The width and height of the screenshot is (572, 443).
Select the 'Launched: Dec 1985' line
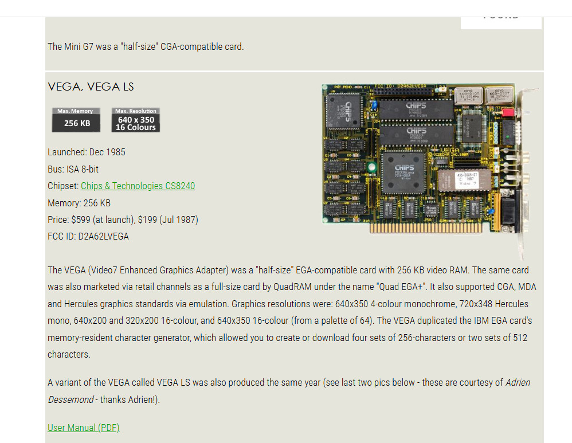pyautogui.click(x=87, y=152)
